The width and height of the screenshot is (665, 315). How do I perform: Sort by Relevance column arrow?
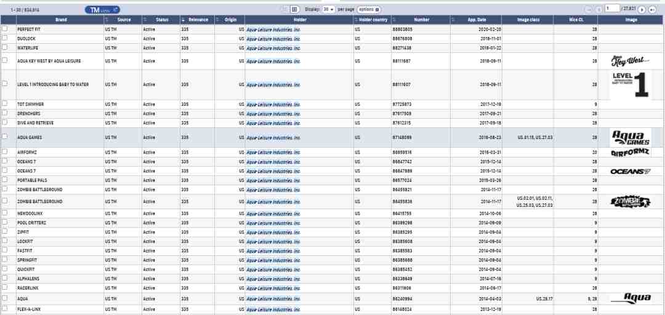(183, 20)
